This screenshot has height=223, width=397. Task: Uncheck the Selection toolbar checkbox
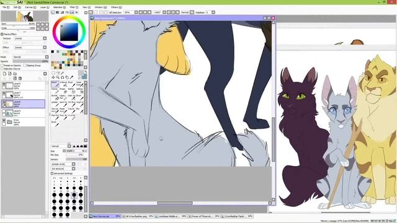point(110,12)
